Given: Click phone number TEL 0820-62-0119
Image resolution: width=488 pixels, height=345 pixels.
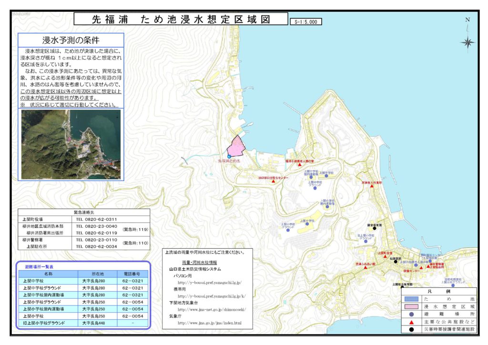Looking at the screenshot, I should tap(96, 233).
